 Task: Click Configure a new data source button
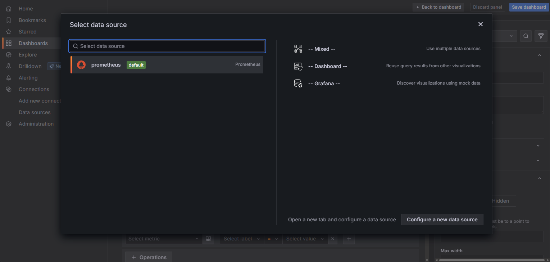click(442, 220)
